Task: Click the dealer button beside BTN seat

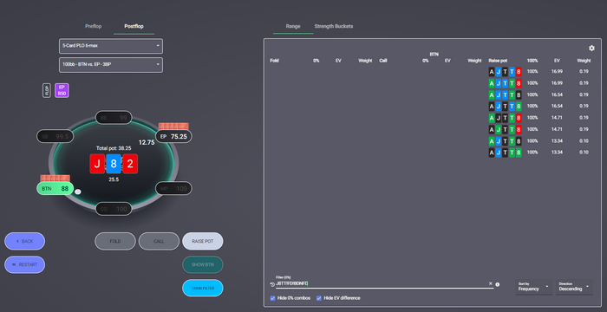Action: click(78, 192)
